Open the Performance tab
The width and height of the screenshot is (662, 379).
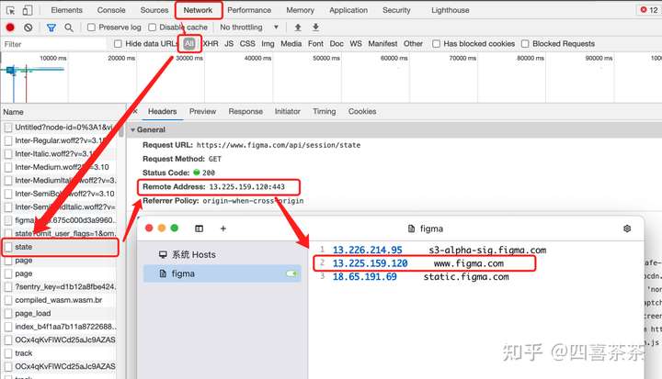pyautogui.click(x=249, y=10)
